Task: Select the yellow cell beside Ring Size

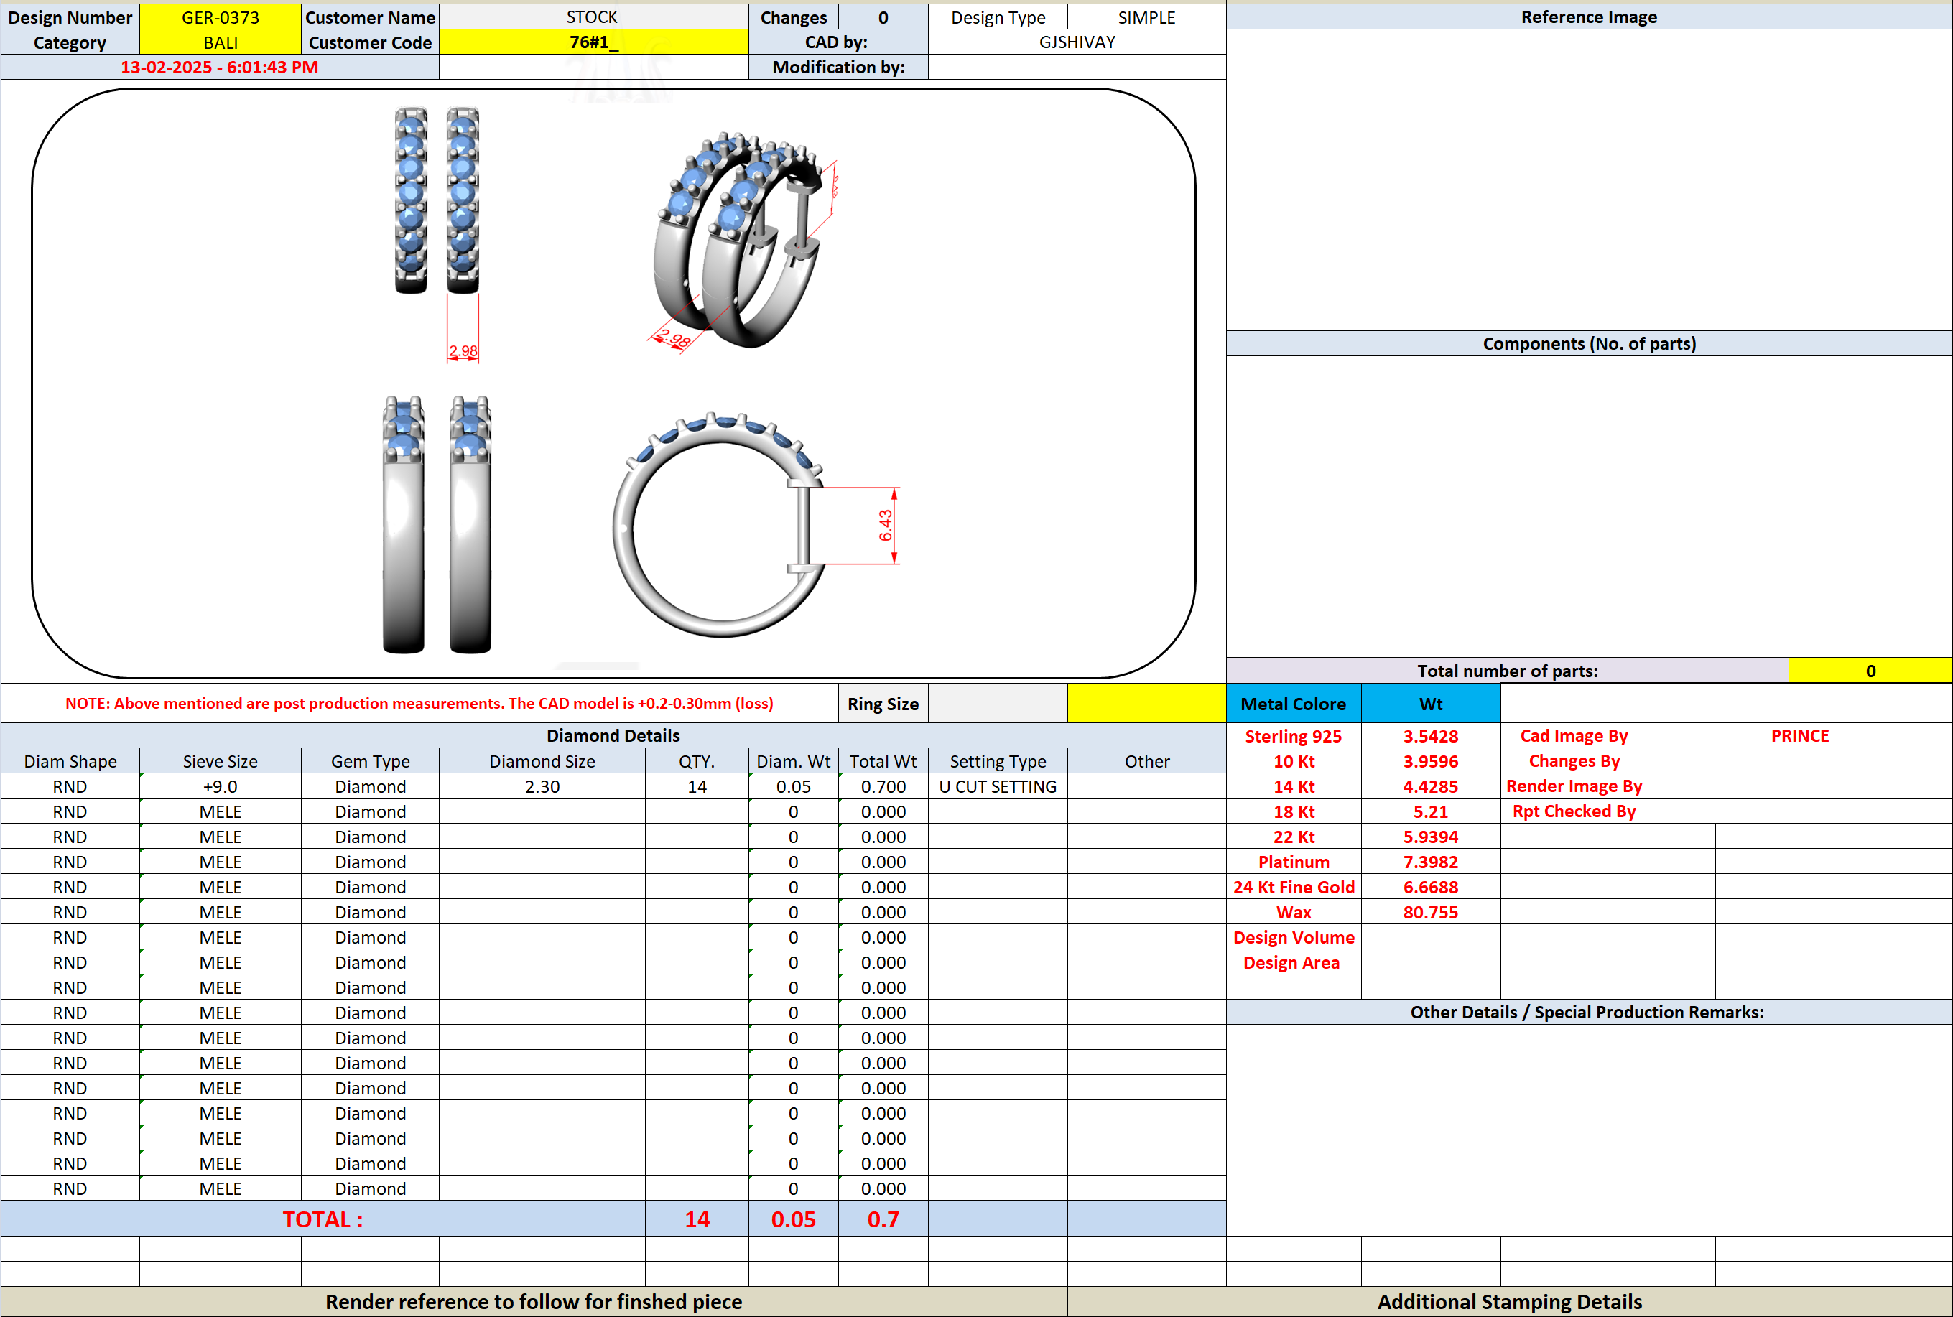Action: 1146,703
